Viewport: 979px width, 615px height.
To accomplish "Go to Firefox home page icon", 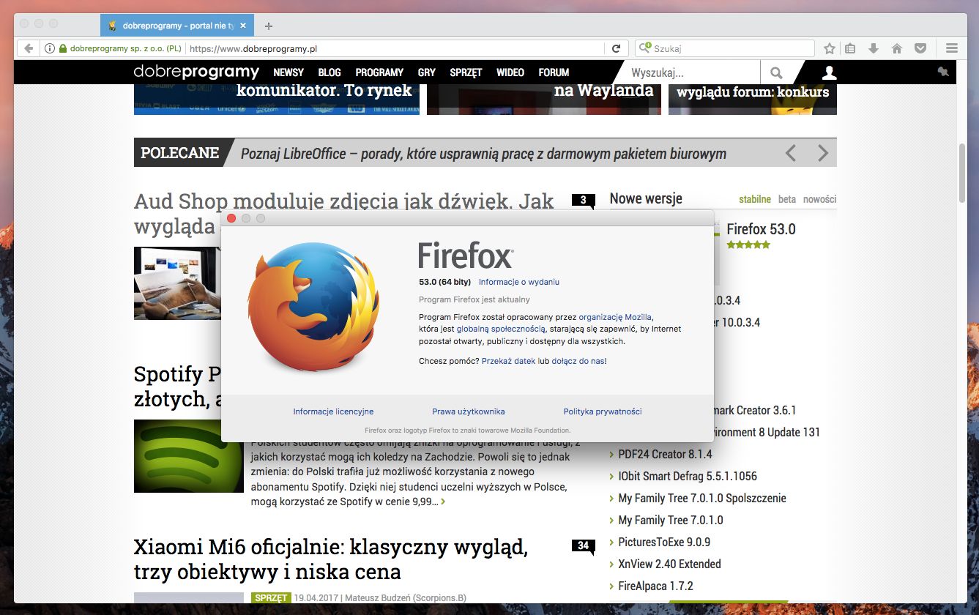I will [x=896, y=48].
